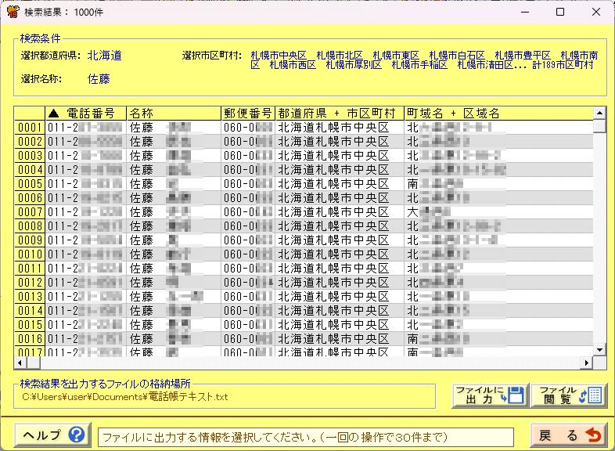Select row number 0002
The width and height of the screenshot is (615, 451).
pyautogui.click(x=30, y=142)
